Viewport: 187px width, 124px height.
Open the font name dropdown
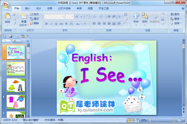[64, 17]
